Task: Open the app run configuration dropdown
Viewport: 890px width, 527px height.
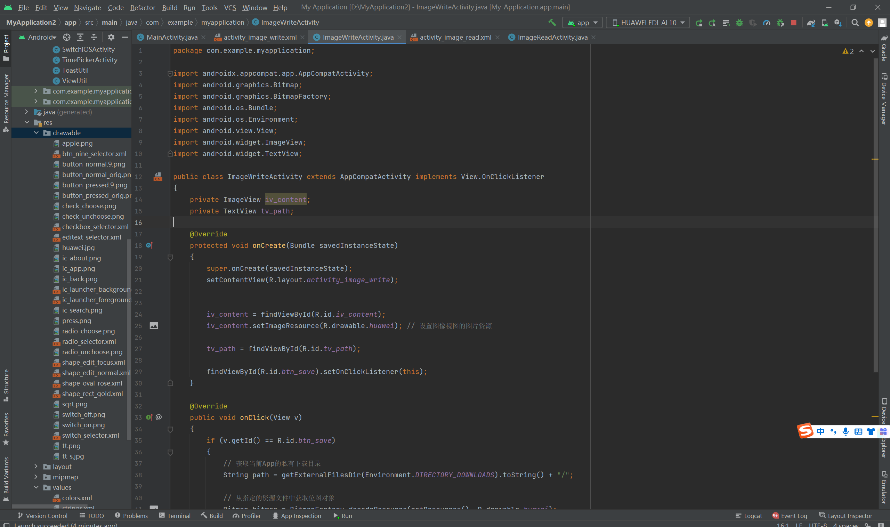Action: (582, 22)
